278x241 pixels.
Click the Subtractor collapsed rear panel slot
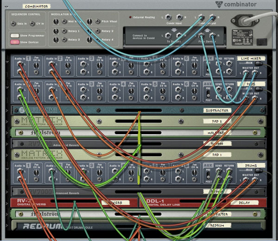(x=139, y=110)
